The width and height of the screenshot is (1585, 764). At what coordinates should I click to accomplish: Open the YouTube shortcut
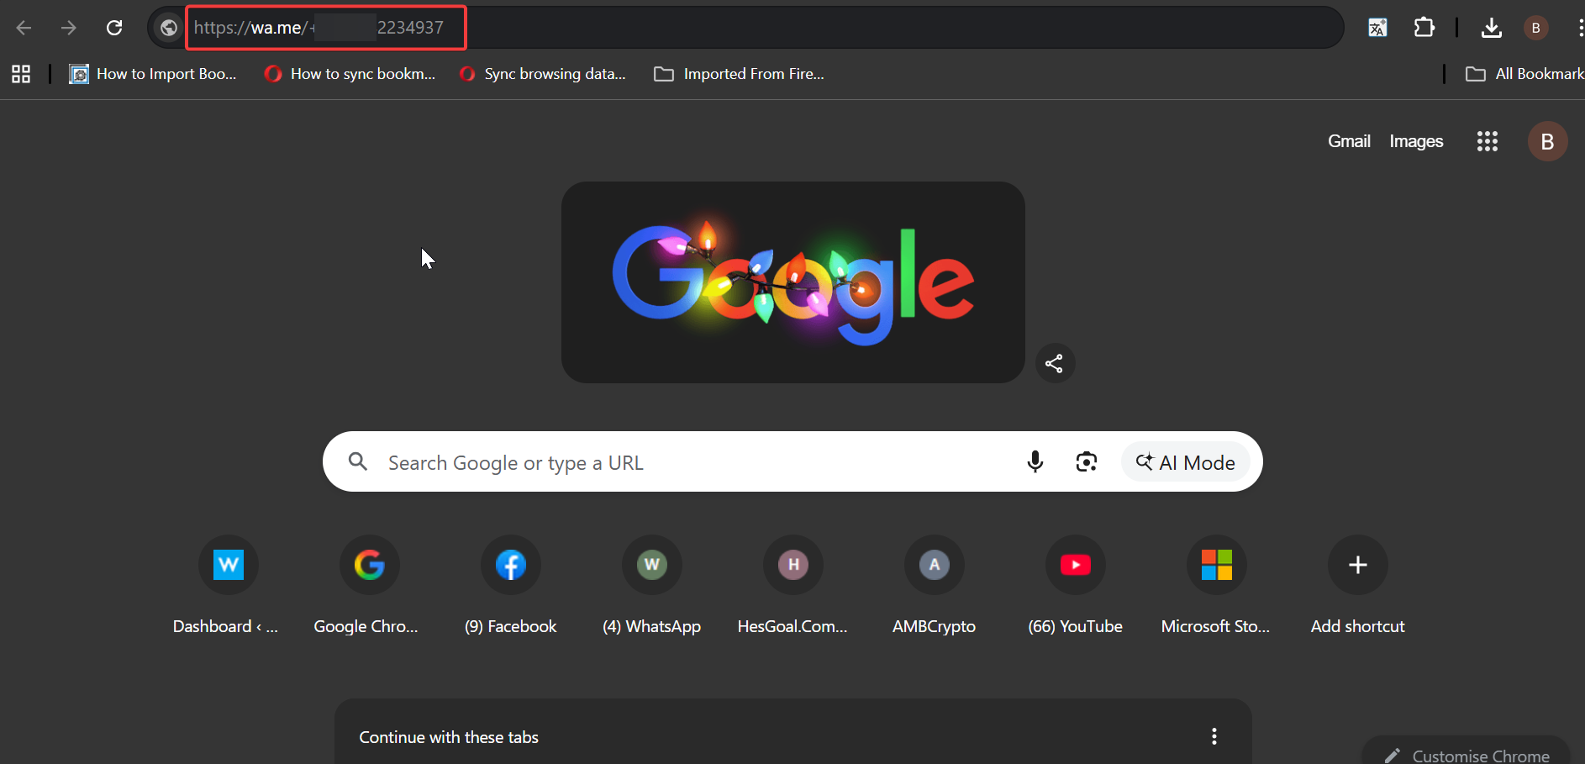(x=1075, y=586)
